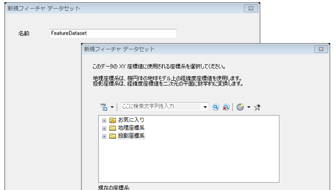The image size is (336, 190).
Task: Click the 現在の座標系 label
Action: [x=114, y=188]
